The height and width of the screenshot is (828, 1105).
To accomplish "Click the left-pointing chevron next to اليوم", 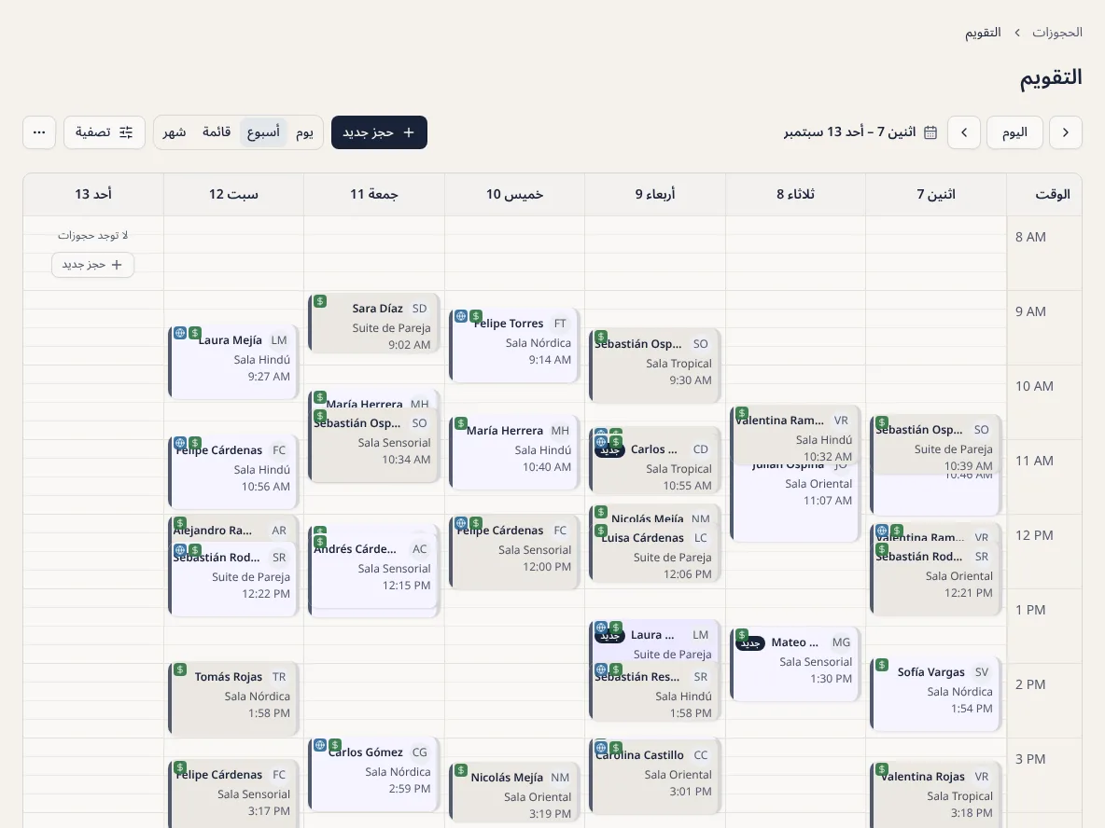I will tap(964, 132).
